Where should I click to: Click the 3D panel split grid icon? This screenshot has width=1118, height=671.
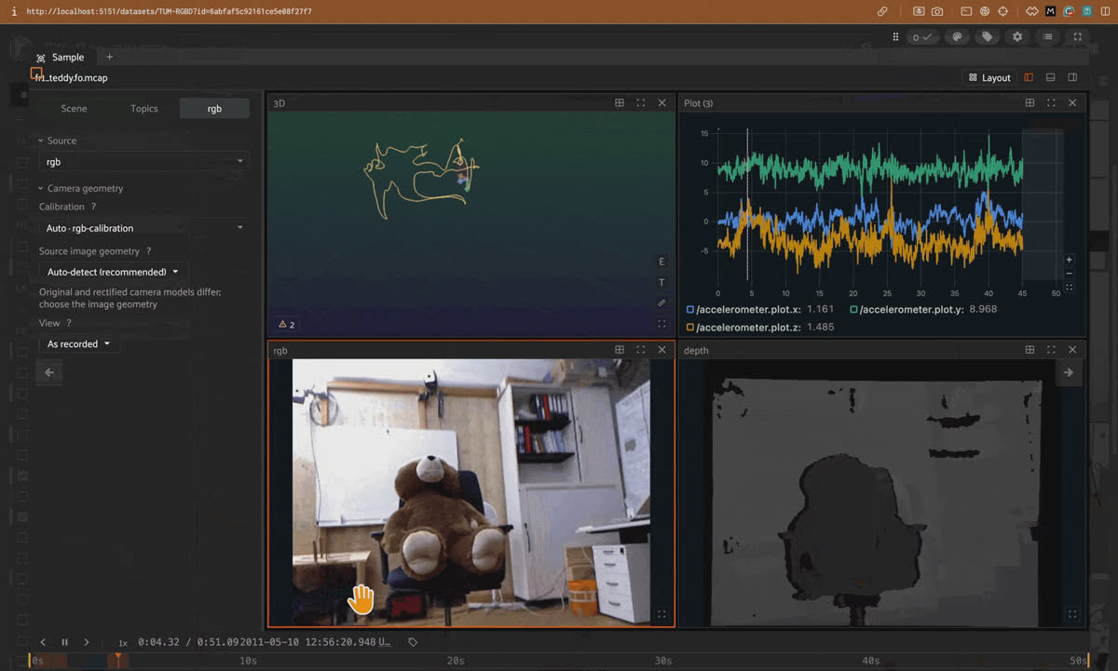pyautogui.click(x=620, y=103)
